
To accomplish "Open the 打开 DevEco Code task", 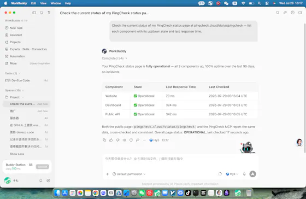I will point(26,80).
